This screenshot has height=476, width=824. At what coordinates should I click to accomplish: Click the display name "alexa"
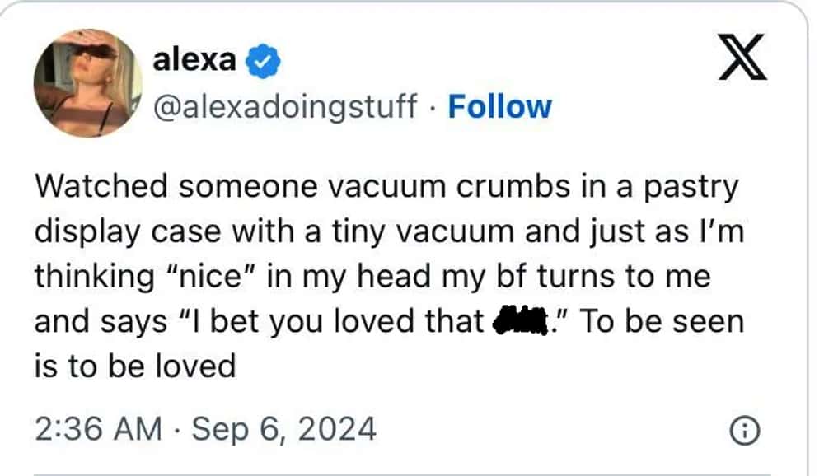[194, 60]
